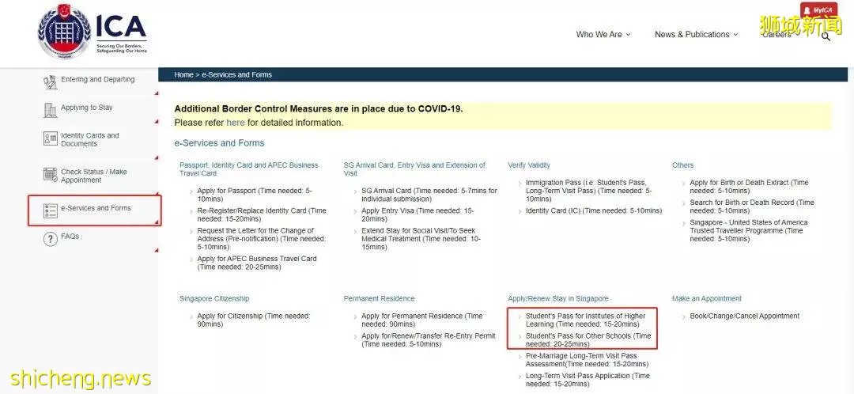This screenshot has height=394, width=854.
Task: Open the search magnifier icon
Action: pos(826,36)
